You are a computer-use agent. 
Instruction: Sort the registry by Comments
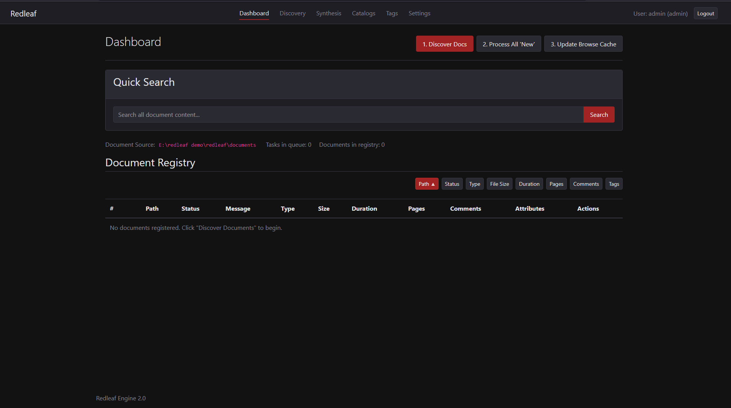(x=586, y=184)
